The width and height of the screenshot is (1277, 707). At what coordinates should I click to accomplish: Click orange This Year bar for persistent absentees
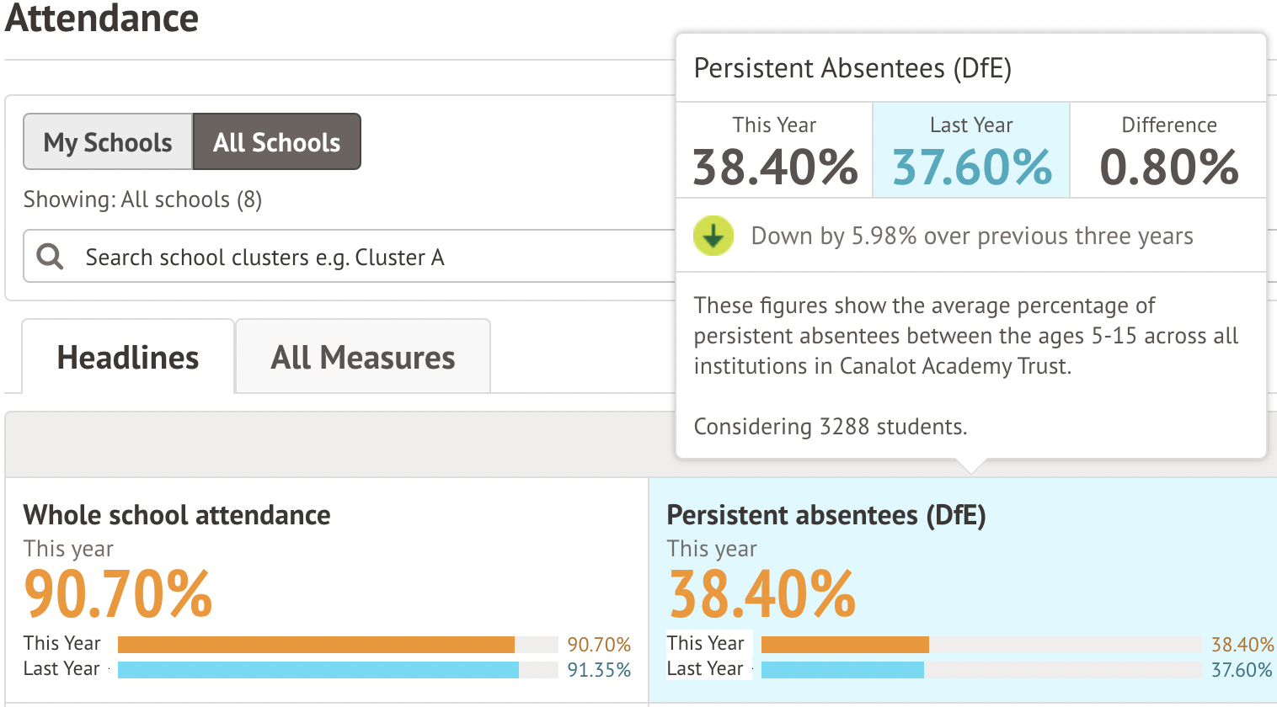pos(845,645)
